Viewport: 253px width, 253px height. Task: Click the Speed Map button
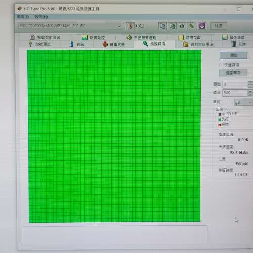click(233, 73)
